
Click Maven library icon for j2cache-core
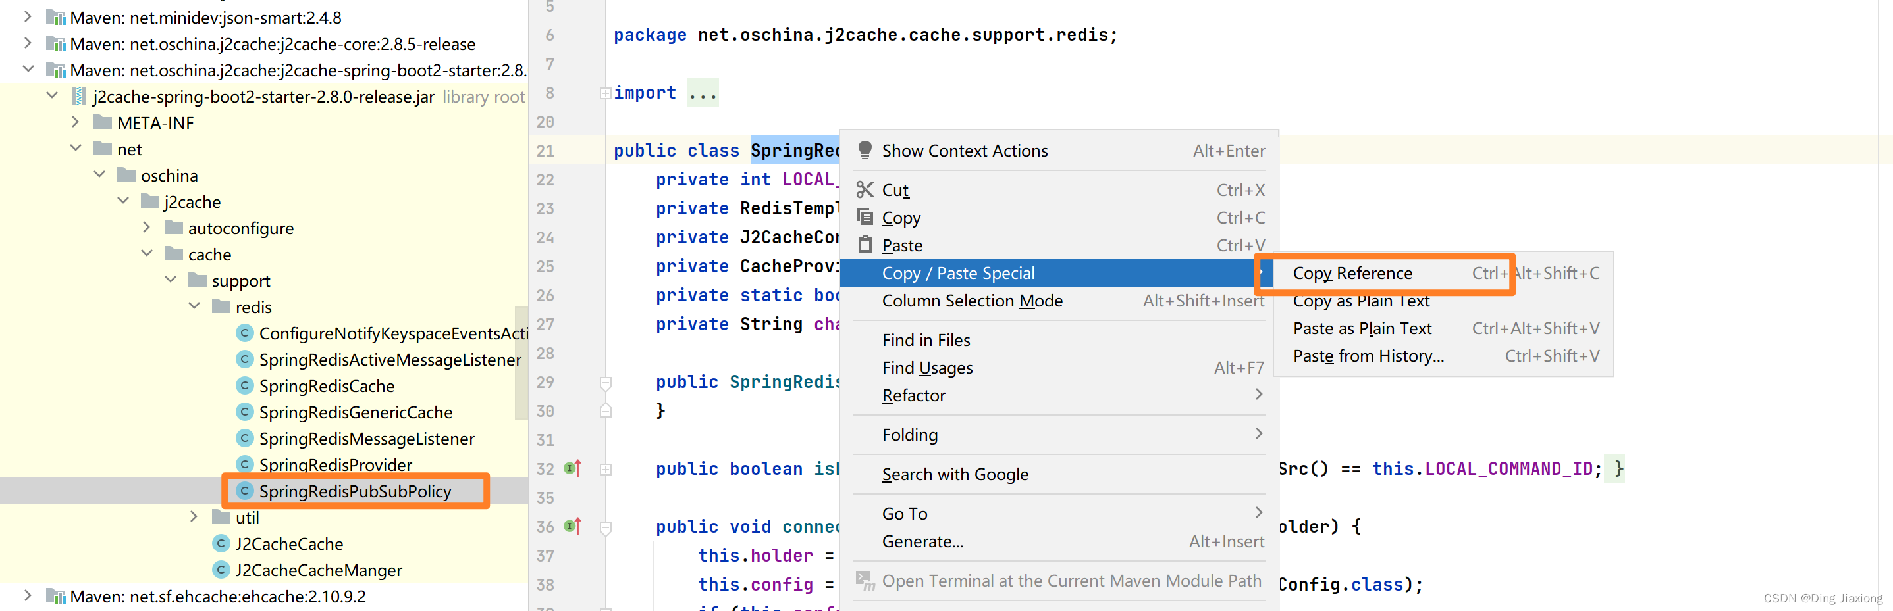click(56, 43)
